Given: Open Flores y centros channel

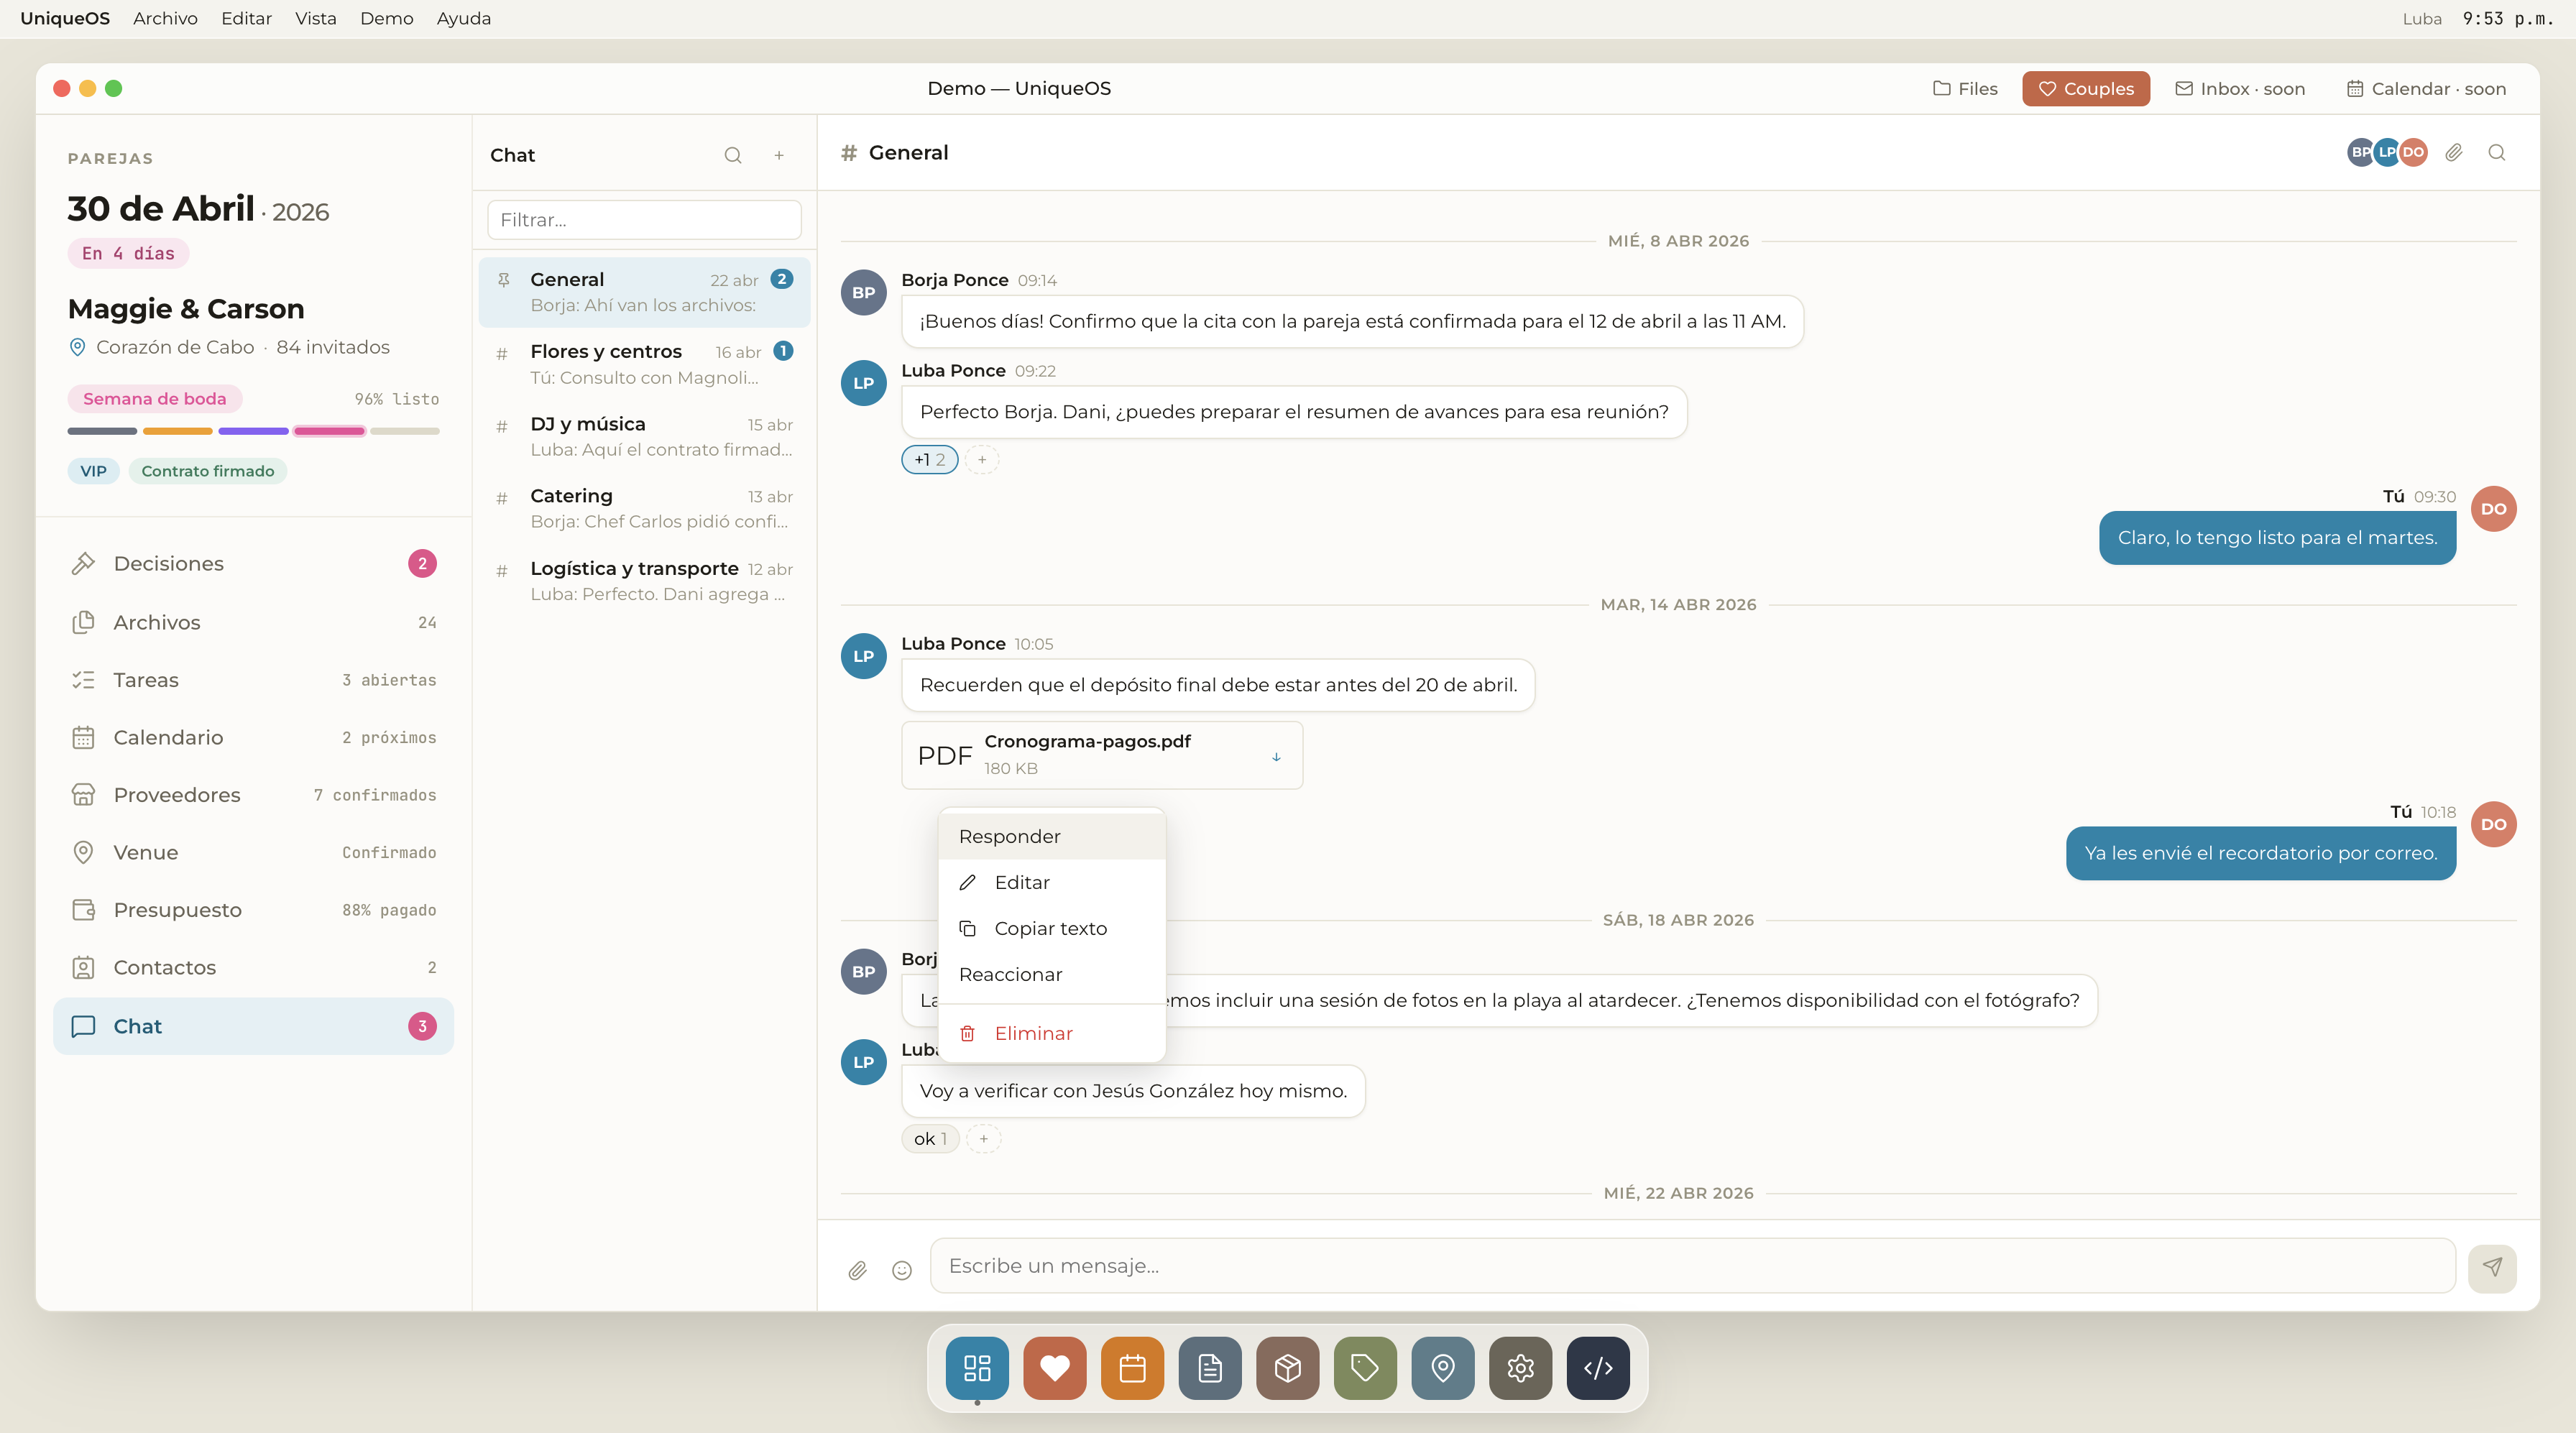Looking at the screenshot, I should (x=644, y=364).
